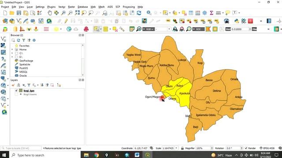
Task: Click the red lines toolbar icon
Action: pyautogui.click(x=46, y=29)
